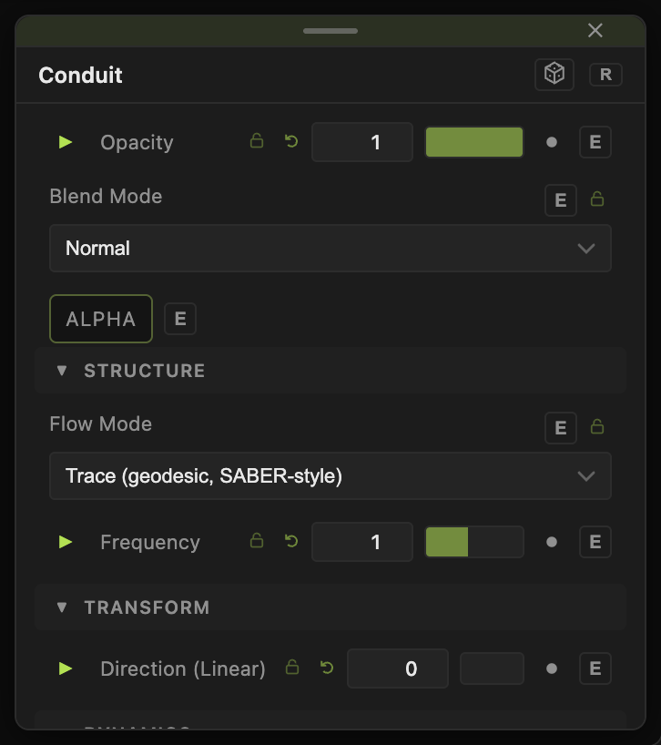
Task: Click the randomize dice icon
Action: (x=554, y=75)
